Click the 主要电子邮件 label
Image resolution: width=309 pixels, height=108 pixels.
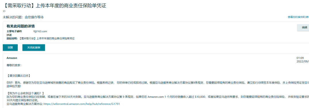(14, 32)
